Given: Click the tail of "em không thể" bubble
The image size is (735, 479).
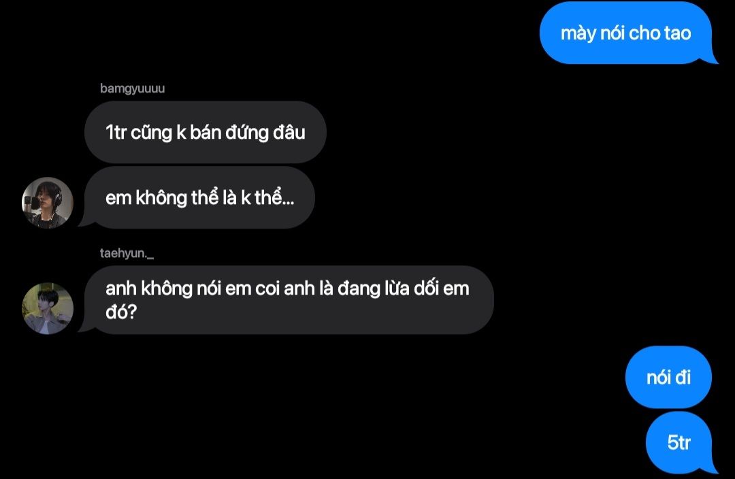Looking at the screenshot, I should (x=85, y=222).
